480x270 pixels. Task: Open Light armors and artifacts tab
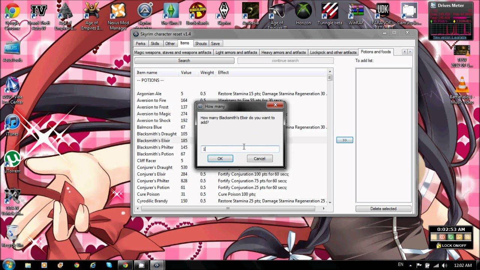[236, 52]
